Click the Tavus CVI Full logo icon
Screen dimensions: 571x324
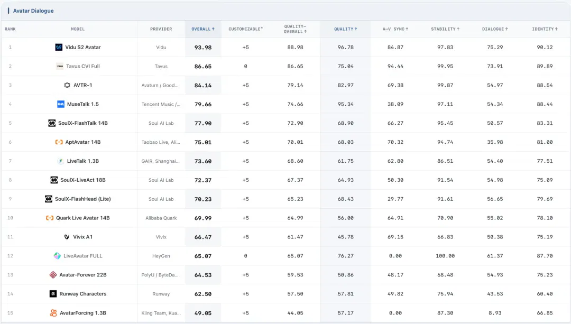[x=60, y=66]
